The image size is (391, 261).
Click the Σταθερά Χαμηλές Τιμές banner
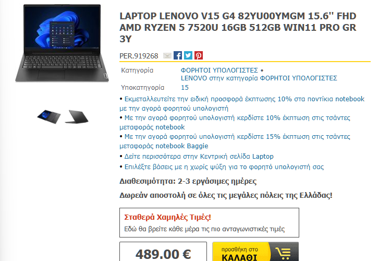point(209,222)
